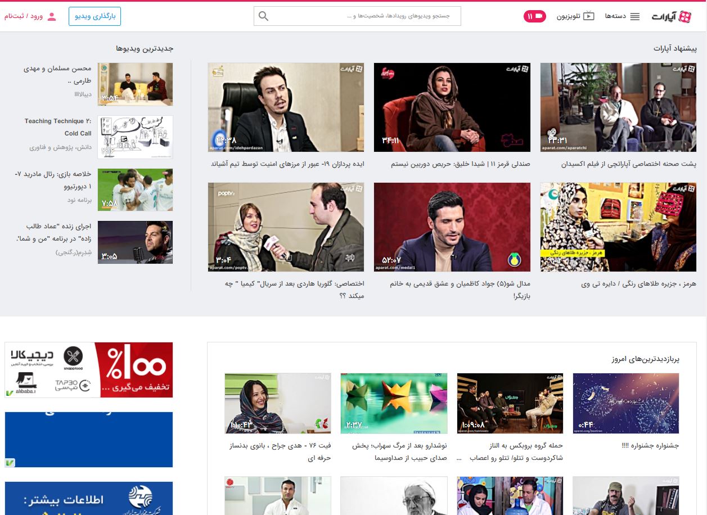The width and height of the screenshot is (707, 515).
Task: Open thumbnail of پشت صحنه آپاراتچی video
Action: 618,107
